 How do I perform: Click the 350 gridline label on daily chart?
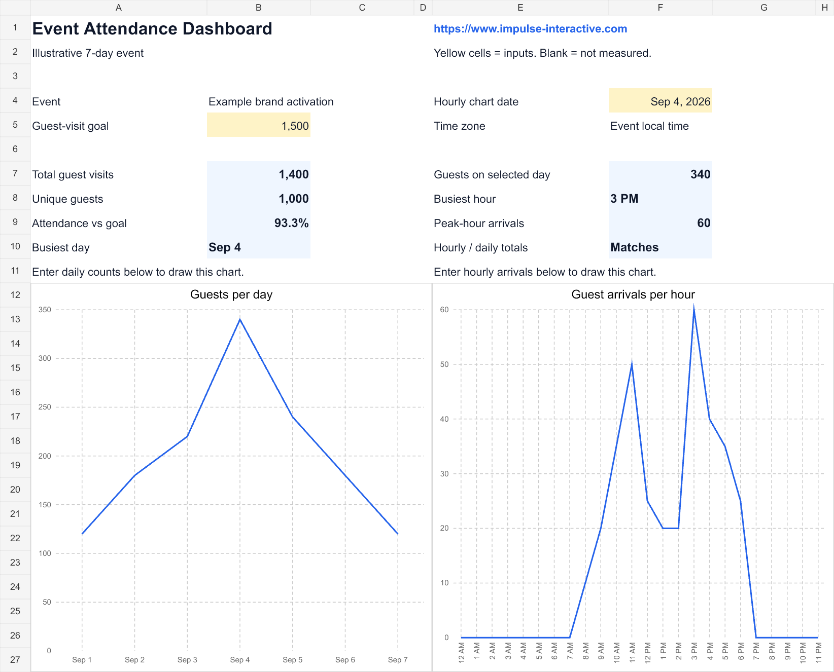[x=45, y=310]
